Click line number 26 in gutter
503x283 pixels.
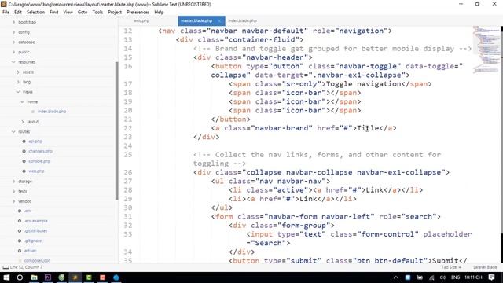[127, 172]
